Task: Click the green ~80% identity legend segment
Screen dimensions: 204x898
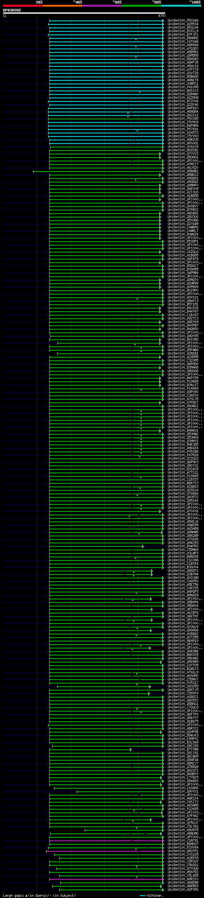Action: pyautogui.click(x=142, y=6)
